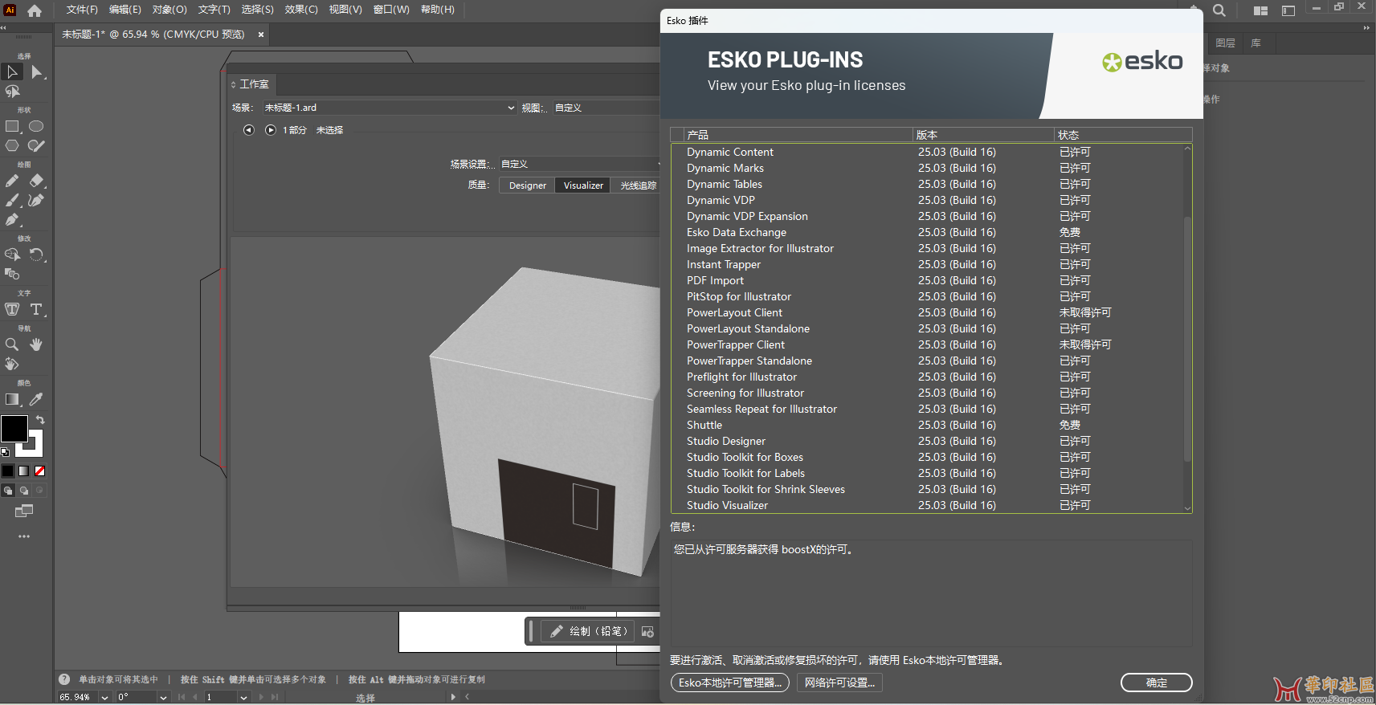Switch to the 库 panel tab
Viewport: 1376px width, 705px height.
tap(1256, 43)
